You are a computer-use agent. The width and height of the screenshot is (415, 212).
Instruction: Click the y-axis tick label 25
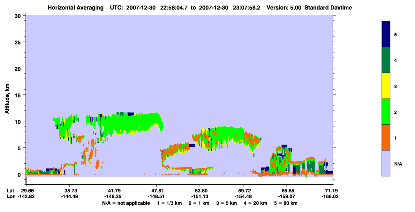(19, 42)
